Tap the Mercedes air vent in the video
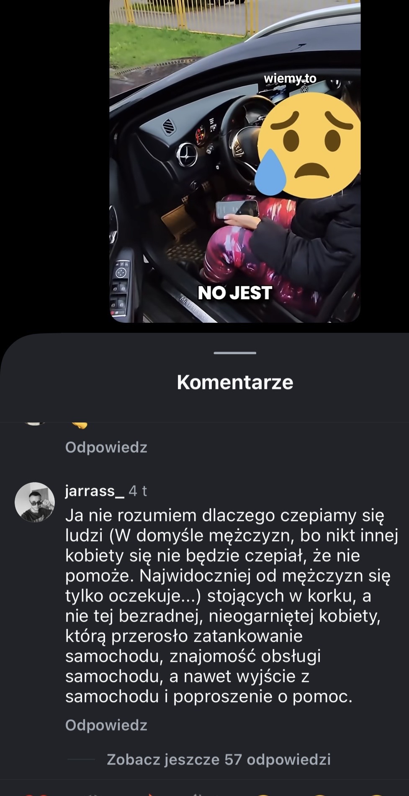 tap(187, 154)
